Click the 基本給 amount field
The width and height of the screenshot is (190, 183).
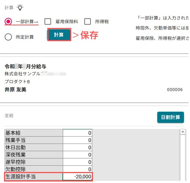(78, 133)
